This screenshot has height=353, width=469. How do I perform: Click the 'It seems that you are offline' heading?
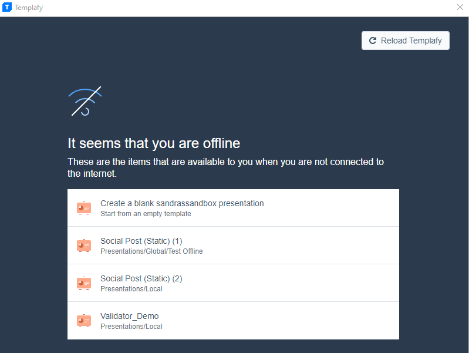coord(154,143)
